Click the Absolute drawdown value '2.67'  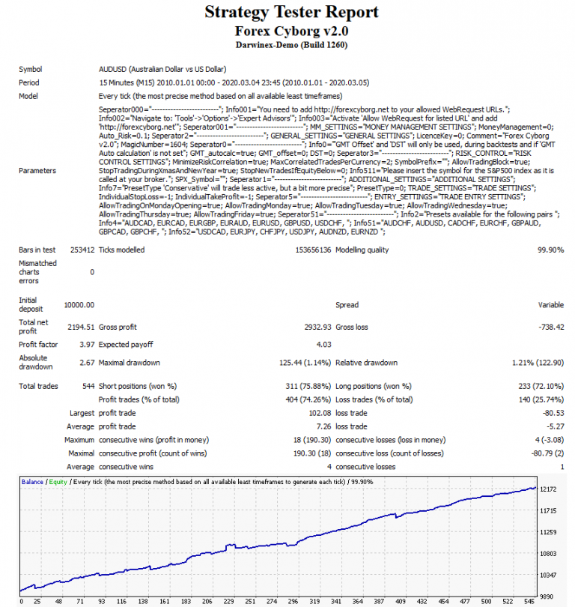click(x=88, y=363)
